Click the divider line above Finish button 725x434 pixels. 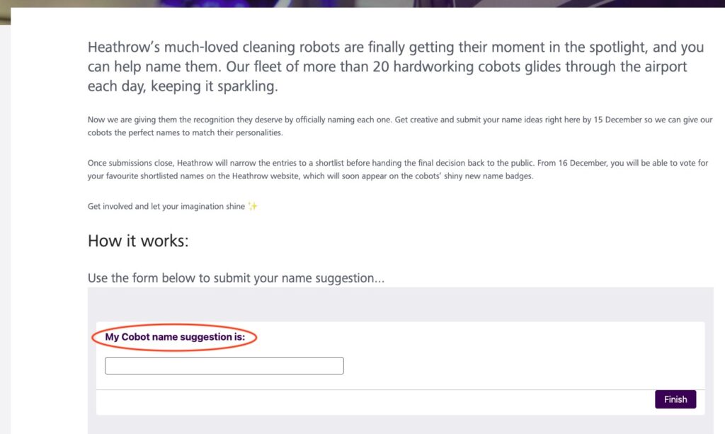tap(354, 389)
